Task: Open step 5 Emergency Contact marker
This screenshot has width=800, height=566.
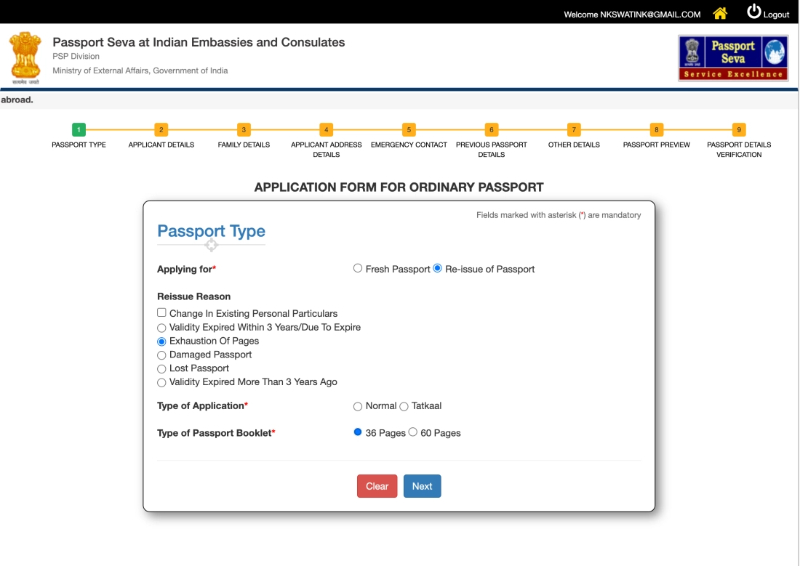Action: 409,129
